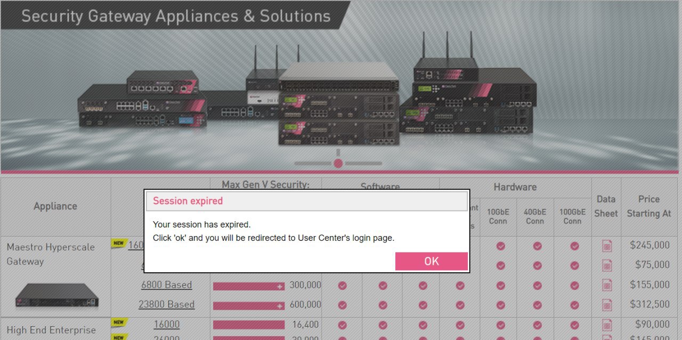This screenshot has height=340, width=682.
Task: Click 40GbE Conn check mark for 6800 Based
Action: (x=537, y=286)
